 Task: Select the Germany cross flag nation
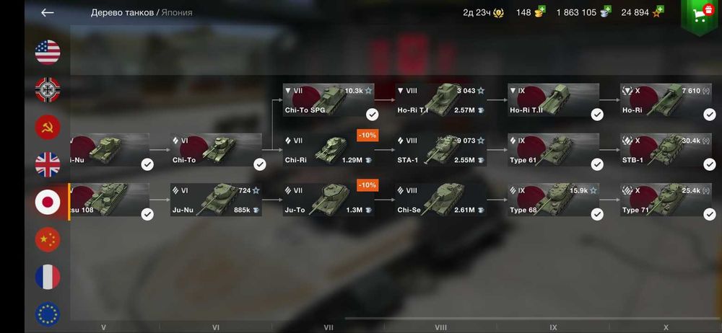coord(48,89)
